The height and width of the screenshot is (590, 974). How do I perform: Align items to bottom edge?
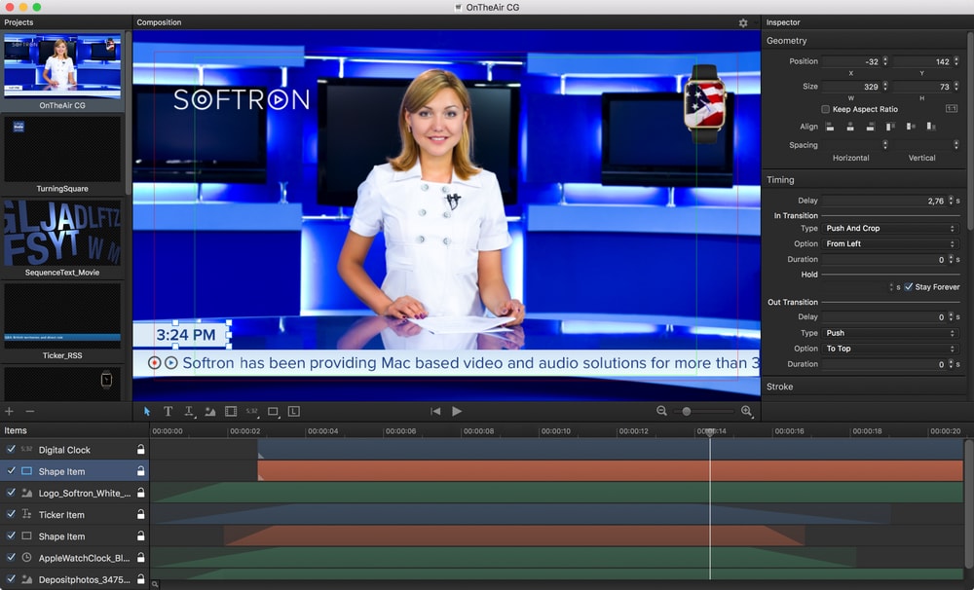click(x=930, y=127)
